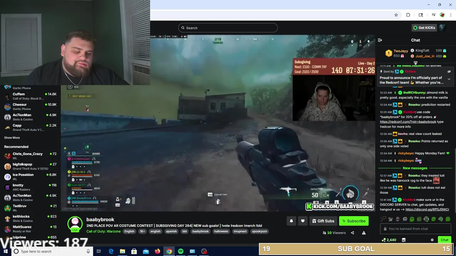This screenshot has height=256, width=456.
Task: Click the Gift Subs button
Action: click(x=323, y=221)
